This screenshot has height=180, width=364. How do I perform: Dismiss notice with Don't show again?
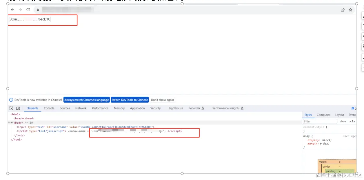pos(163,100)
